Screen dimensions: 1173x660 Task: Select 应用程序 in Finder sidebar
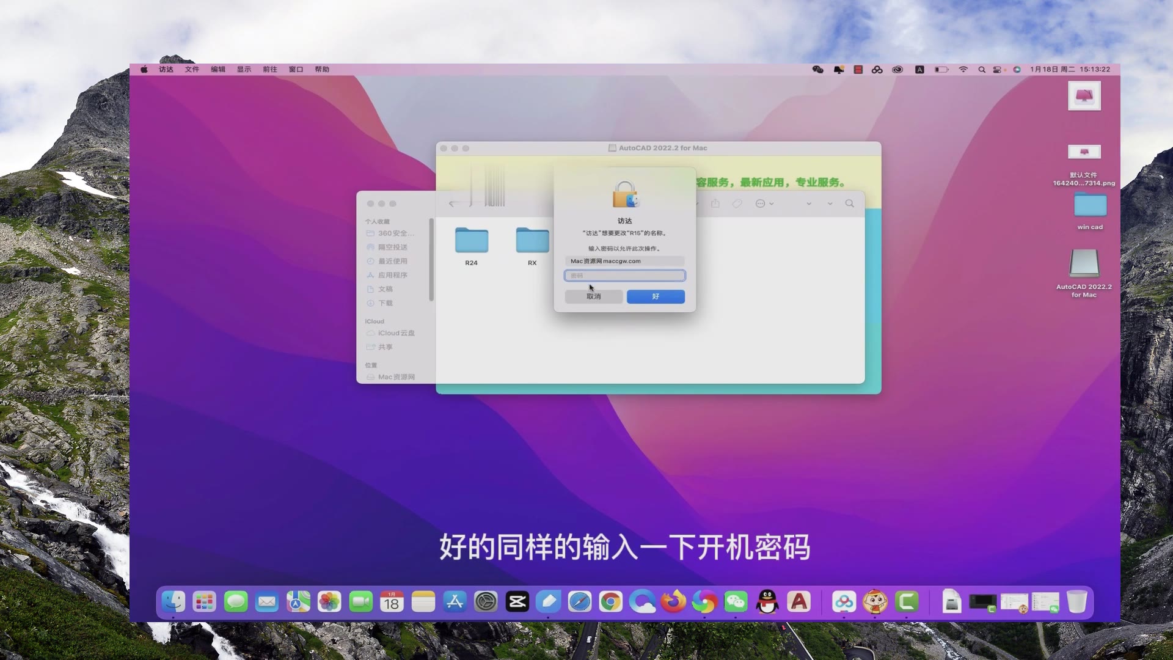pyautogui.click(x=387, y=276)
